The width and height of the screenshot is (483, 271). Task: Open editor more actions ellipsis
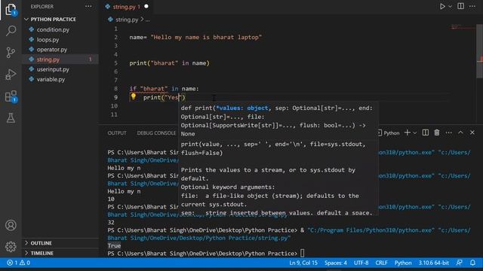tap(472, 6)
